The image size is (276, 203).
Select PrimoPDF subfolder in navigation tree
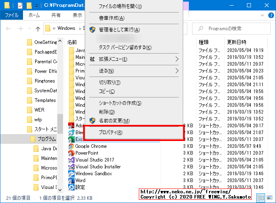coord(45,178)
